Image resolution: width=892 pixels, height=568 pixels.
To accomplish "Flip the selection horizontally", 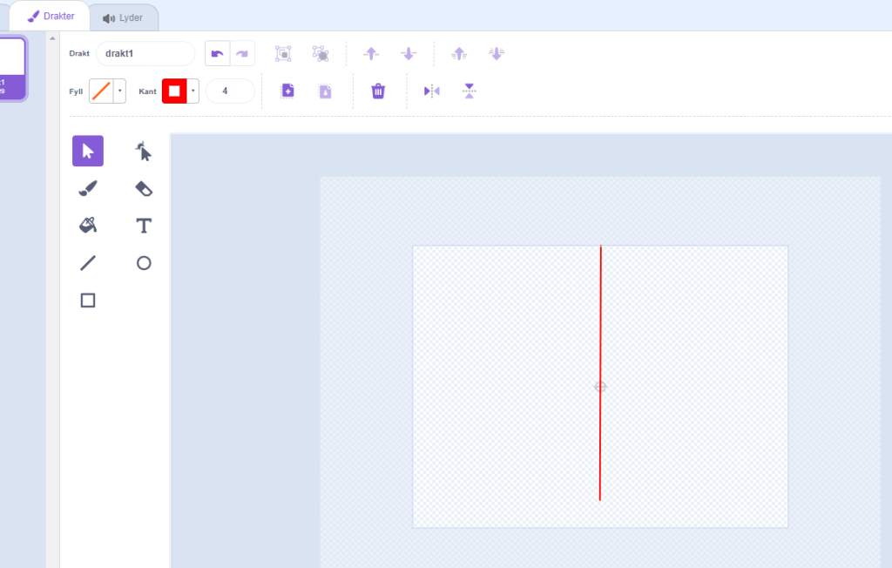I will point(432,91).
